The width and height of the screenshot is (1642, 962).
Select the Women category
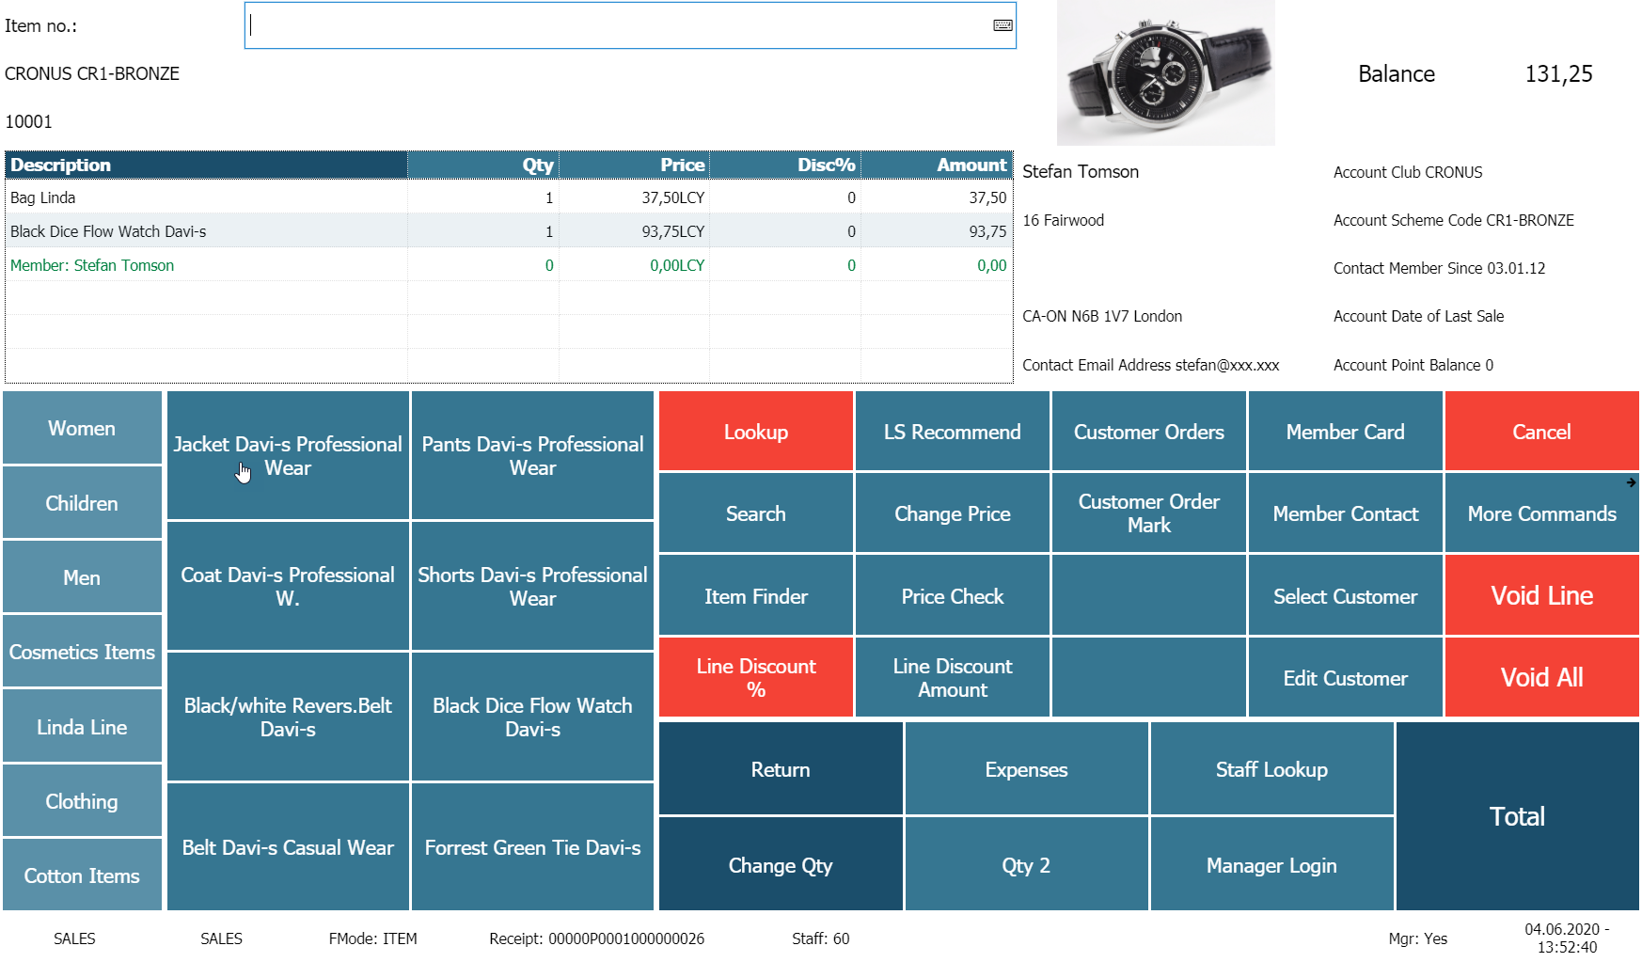[x=82, y=429]
